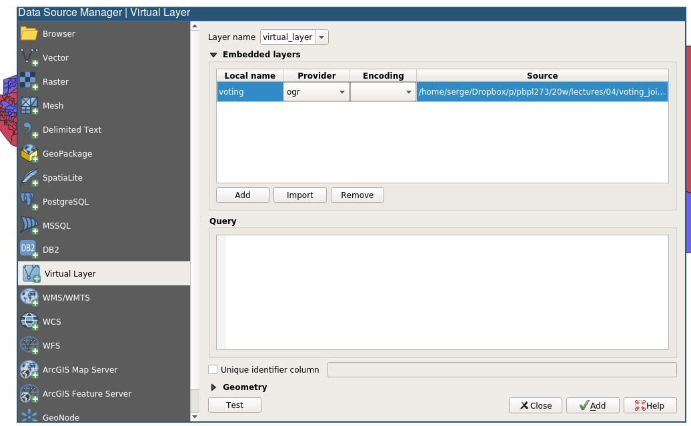
Task: Choose the Mesh layer icon
Action: [x=29, y=106]
